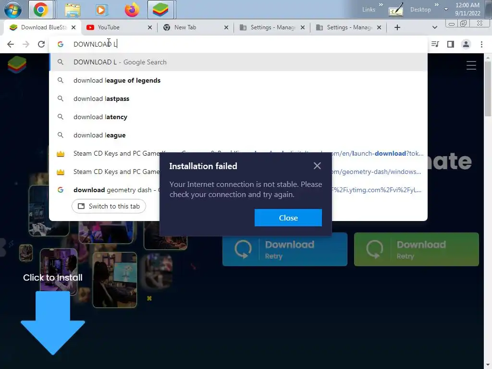Click the browser forward arrow
This screenshot has width=492, height=369.
(x=26, y=44)
